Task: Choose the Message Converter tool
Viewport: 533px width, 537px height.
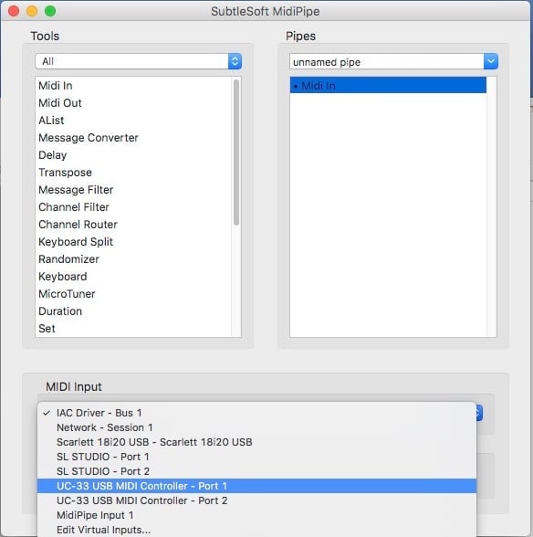Action: pyautogui.click(x=89, y=138)
